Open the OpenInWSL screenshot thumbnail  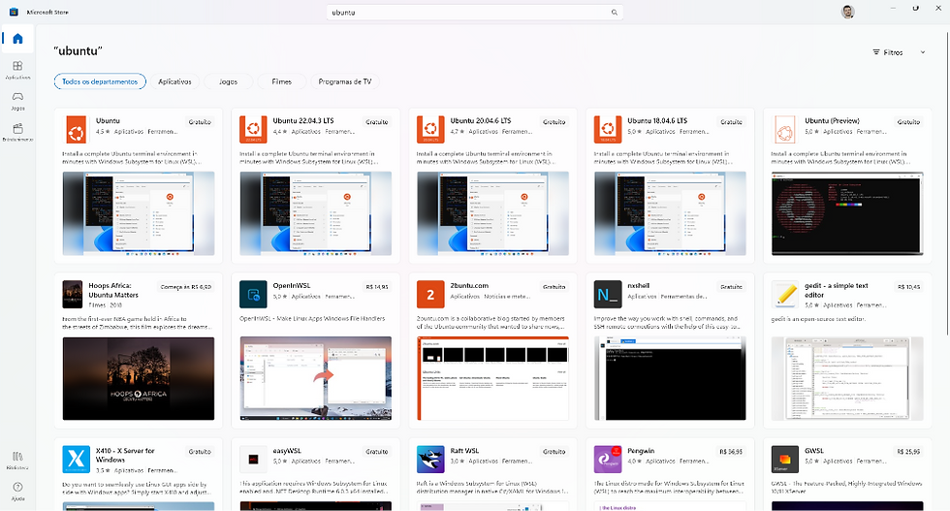coord(316,378)
